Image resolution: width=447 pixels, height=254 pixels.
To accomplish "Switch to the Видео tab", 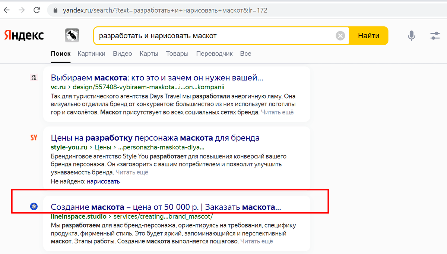I will pos(123,54).
